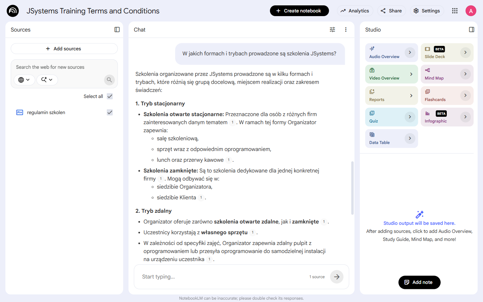
Task: Click the NotebookLM logo icon
Action: click(13, 11)
